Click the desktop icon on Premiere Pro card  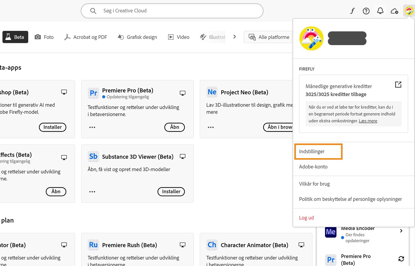pos(183,93)
